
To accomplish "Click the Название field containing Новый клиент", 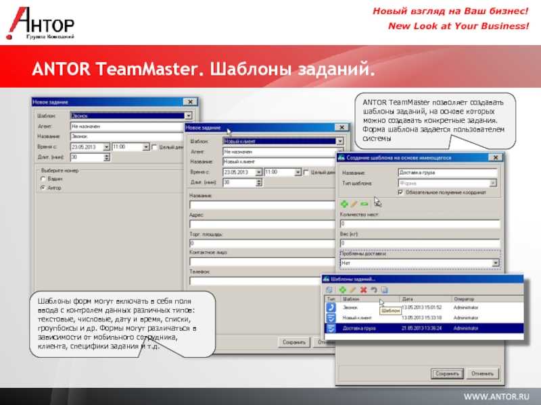I will click(x=279, y=161).
